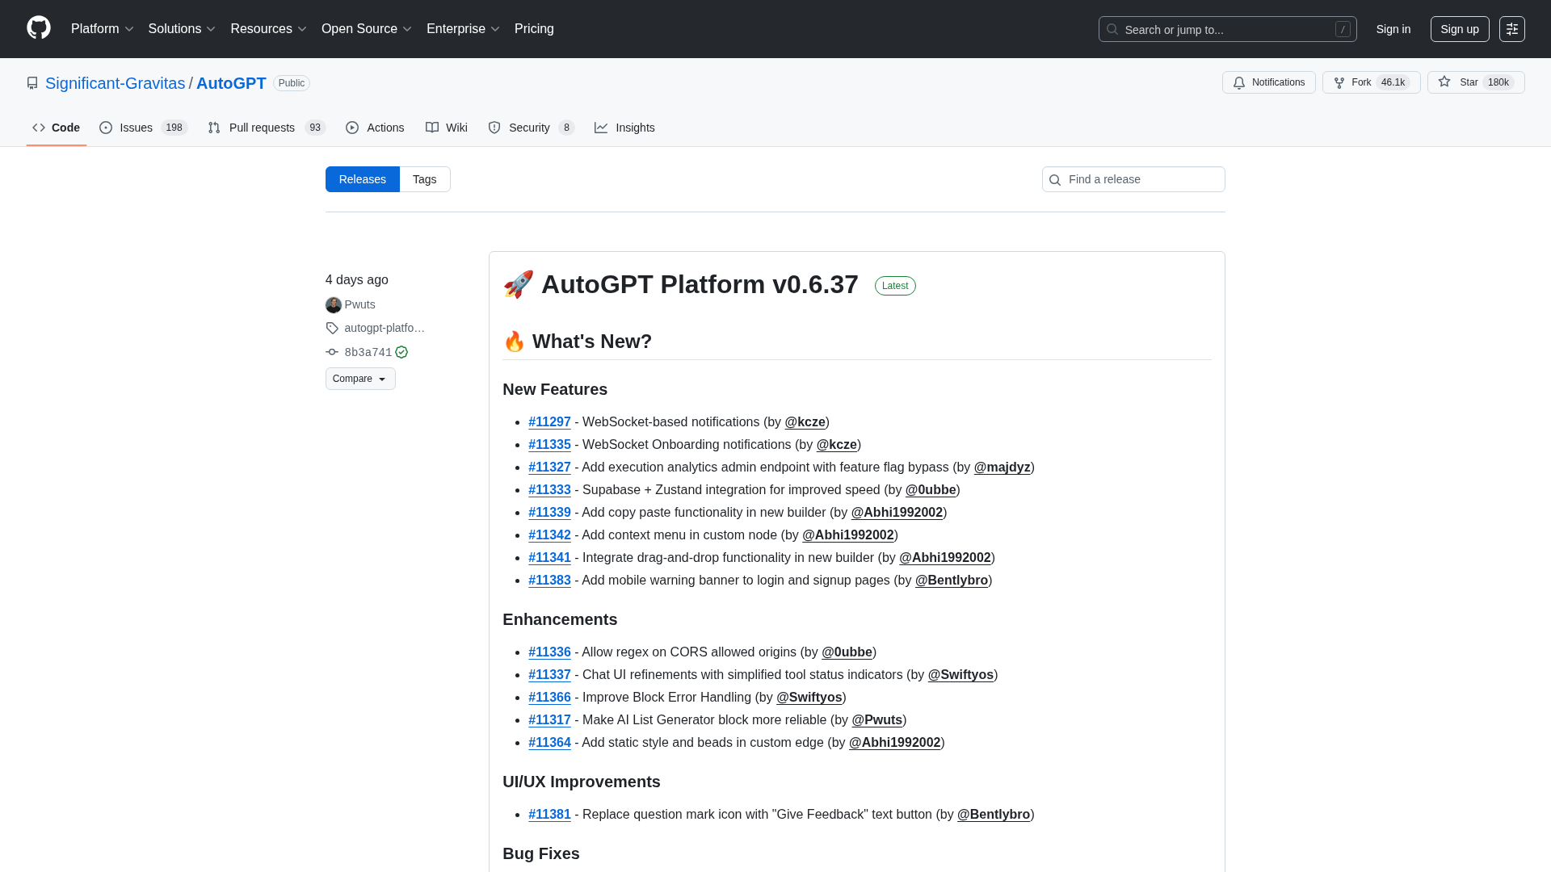Image resolution: width=1551 pixels, height=872 pixels.
Task: Go to the Issues tab
Action: [x=143, y=128]
